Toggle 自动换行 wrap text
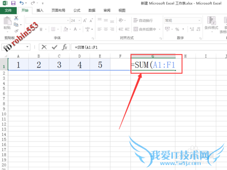 click(143, 20)
